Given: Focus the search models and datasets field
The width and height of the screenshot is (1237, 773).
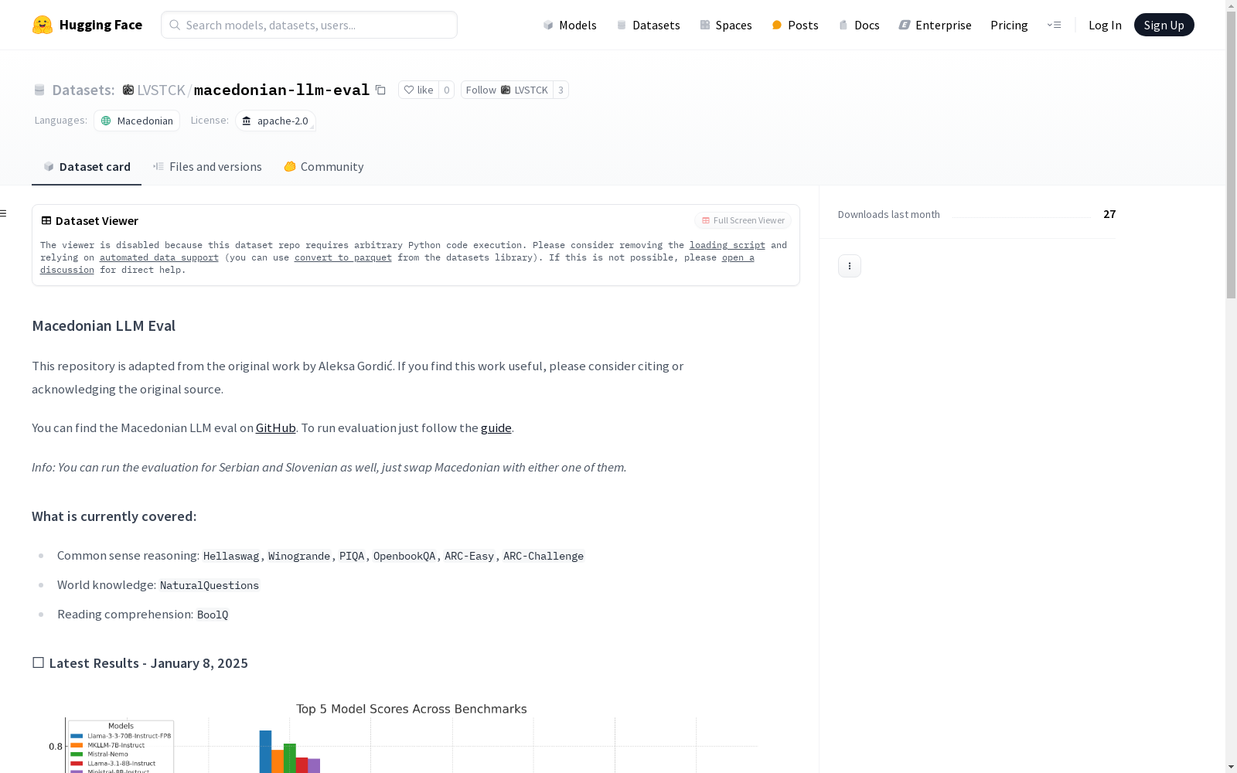Looking at the screenshot, I should [x=309, y=25].
